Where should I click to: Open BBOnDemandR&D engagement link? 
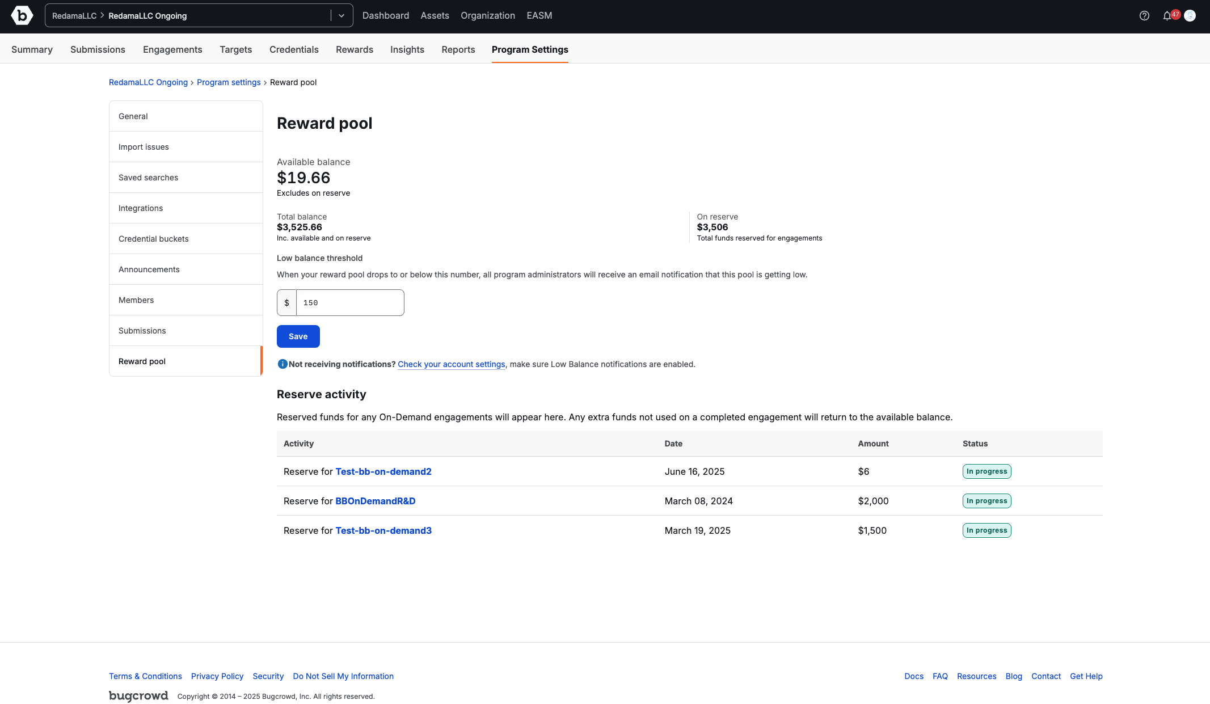[376, 501]
